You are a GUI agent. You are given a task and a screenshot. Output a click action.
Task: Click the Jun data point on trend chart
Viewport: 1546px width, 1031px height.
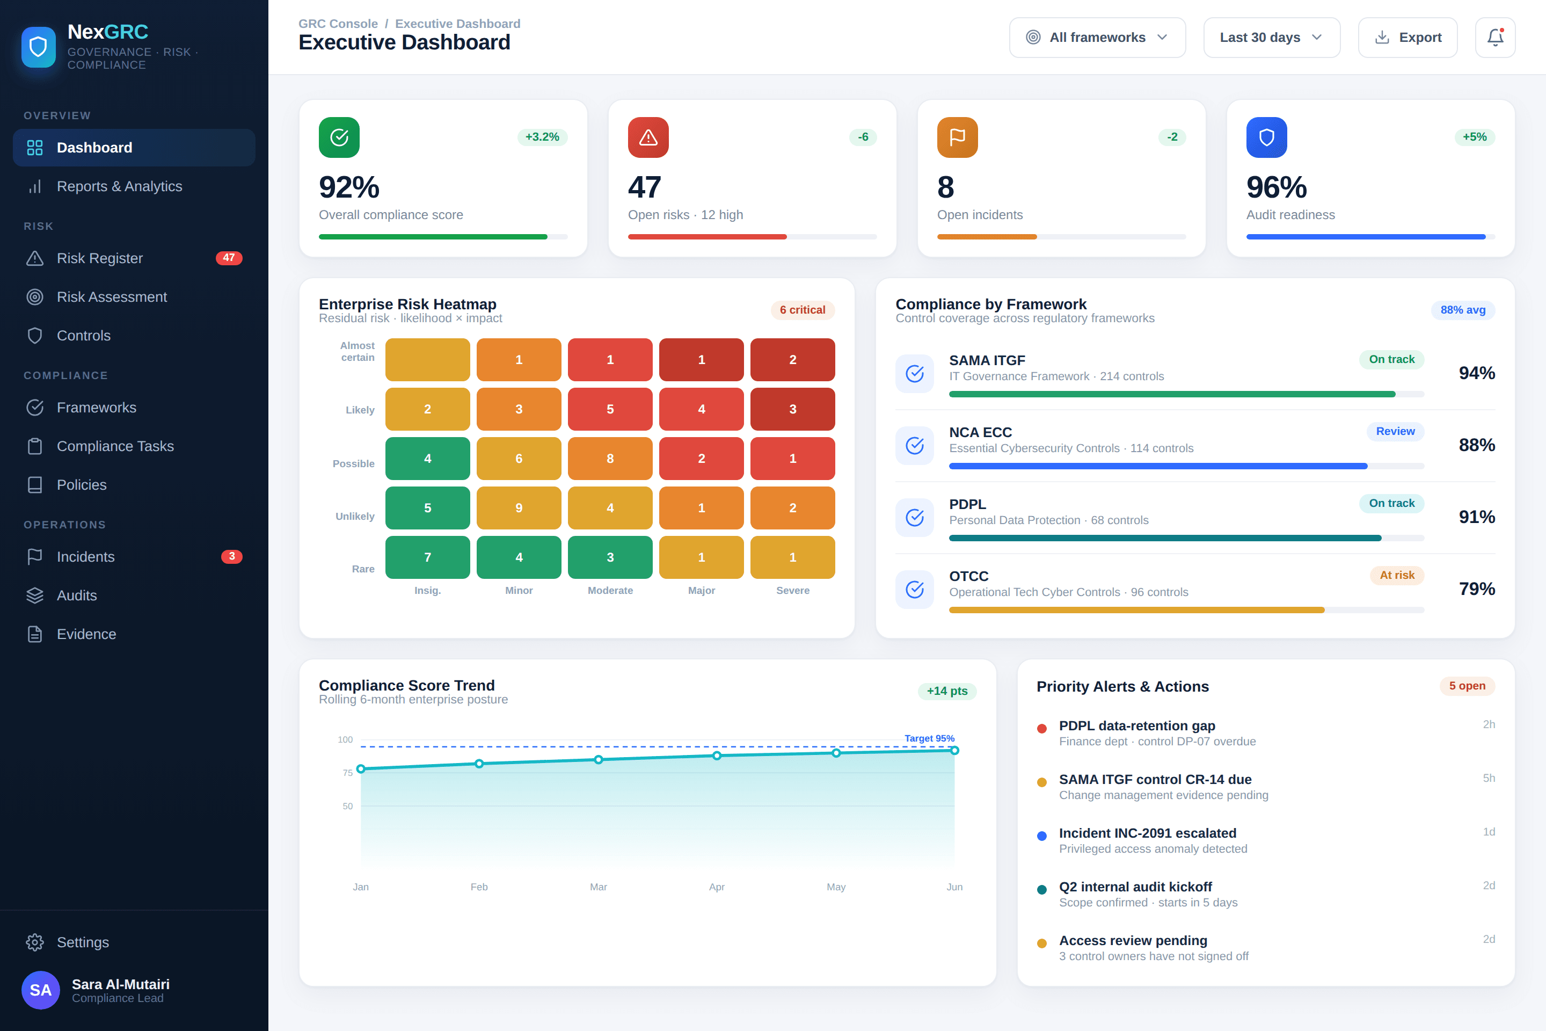click(954, 750)
